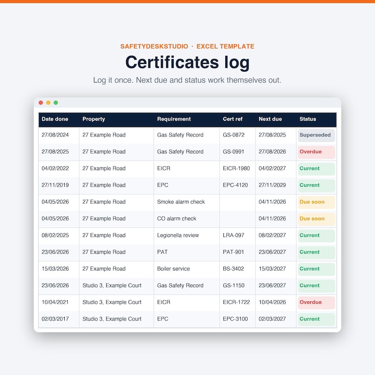Image resolution: width=375 pixels, height=375 pixels.
Task: Click Current status in EICR-1980 row
Action: click(316, 169)
